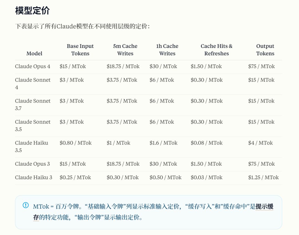Select the Claude Sonnet 3.7 row label
The height and width of the screenshot is (235, 299).
(x=33, y=105)
